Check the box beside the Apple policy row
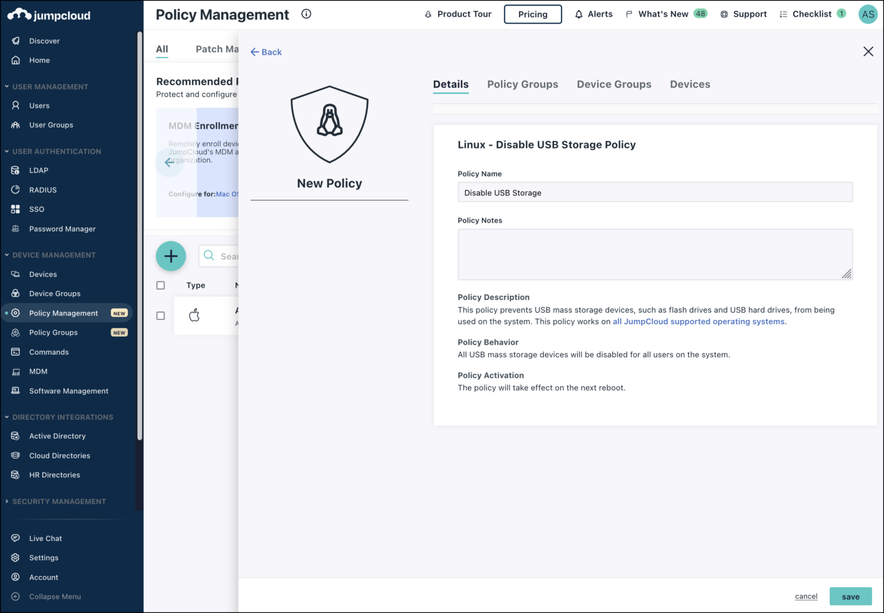 point(160,315)
